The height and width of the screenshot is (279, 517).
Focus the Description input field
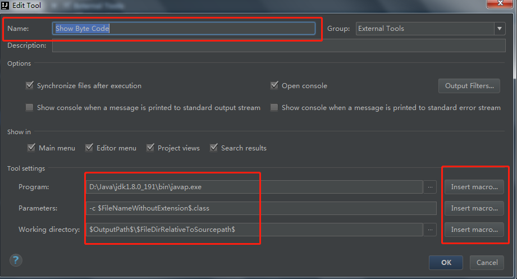click(278, 45)
